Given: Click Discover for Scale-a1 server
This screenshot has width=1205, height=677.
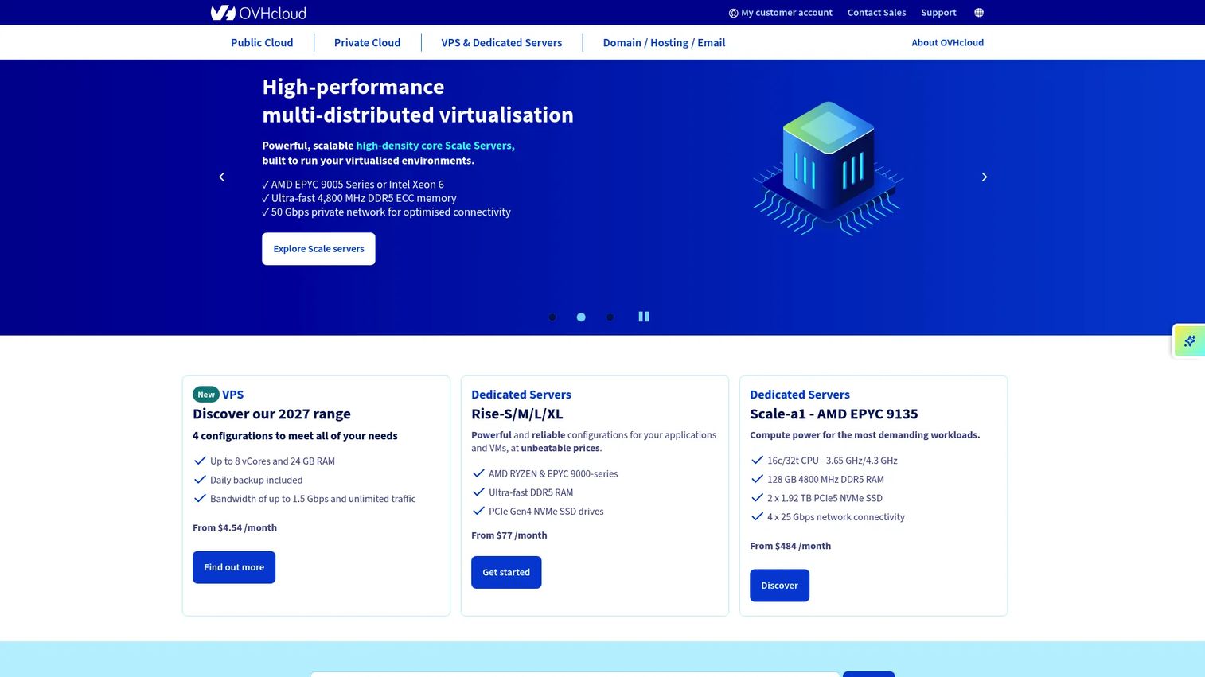Looking at the screenshot, I should (779, 586).
